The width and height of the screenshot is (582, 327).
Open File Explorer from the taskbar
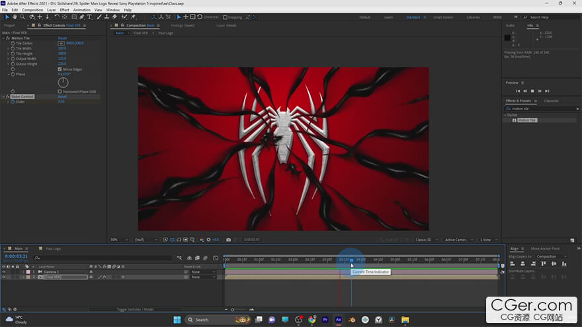coord(405,320)
